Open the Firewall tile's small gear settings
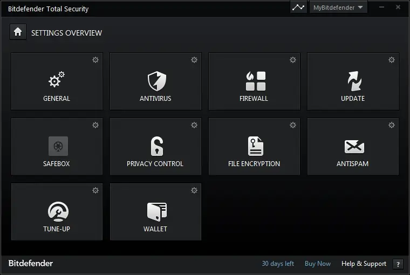410x275 pixels. (x=293, y=60)
